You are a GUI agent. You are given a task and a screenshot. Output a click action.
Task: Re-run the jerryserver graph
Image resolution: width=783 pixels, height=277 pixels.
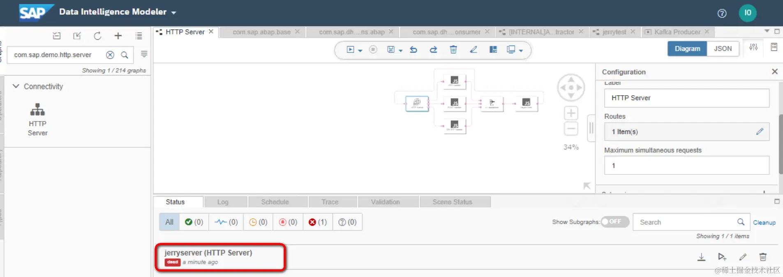[722, 257]
